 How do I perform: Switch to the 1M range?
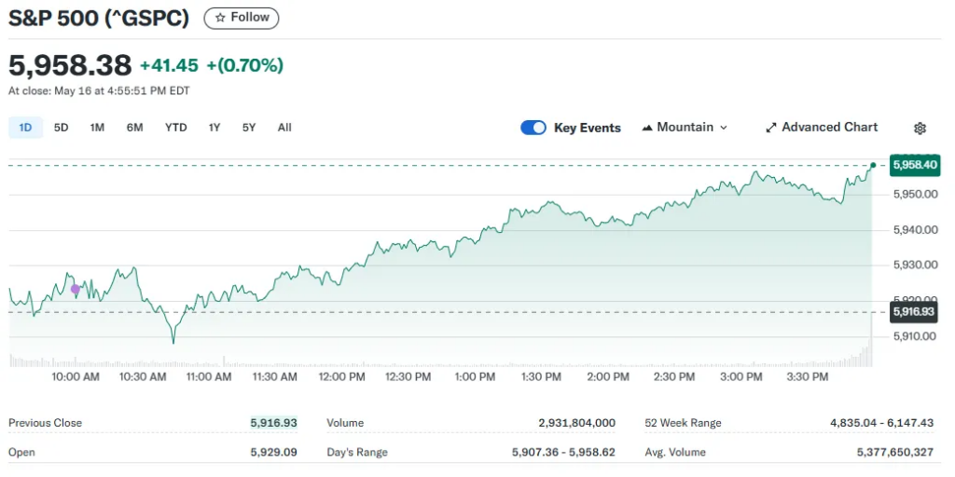[97, 128]
